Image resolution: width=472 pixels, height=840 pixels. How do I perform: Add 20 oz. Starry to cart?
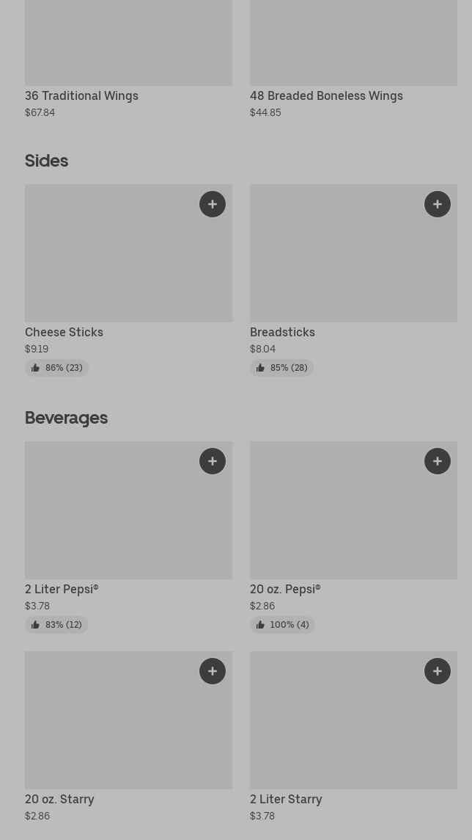pyautogui.click(x=213, y=671)
